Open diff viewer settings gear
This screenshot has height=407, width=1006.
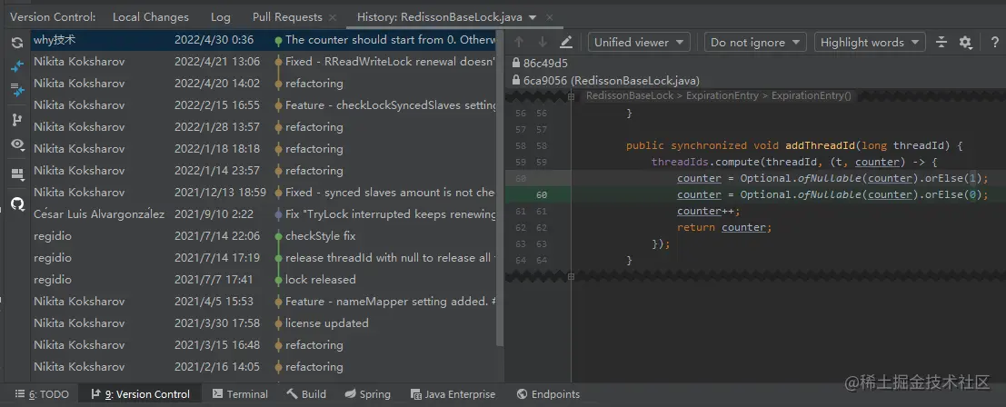[966, 43]
